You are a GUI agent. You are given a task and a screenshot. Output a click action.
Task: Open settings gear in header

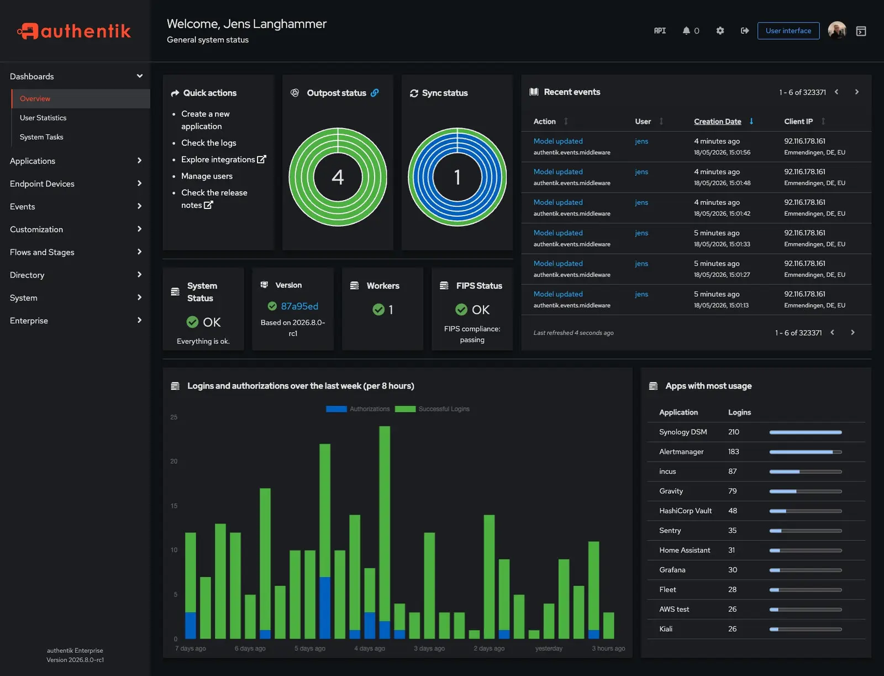[x=720, y=31]
